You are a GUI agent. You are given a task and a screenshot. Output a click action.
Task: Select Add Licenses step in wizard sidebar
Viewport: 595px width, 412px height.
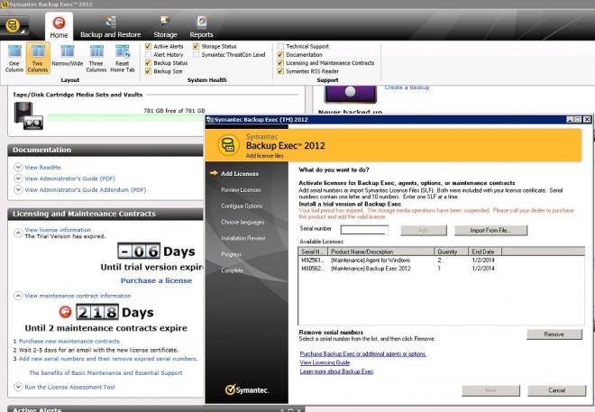tap(240, 174)
